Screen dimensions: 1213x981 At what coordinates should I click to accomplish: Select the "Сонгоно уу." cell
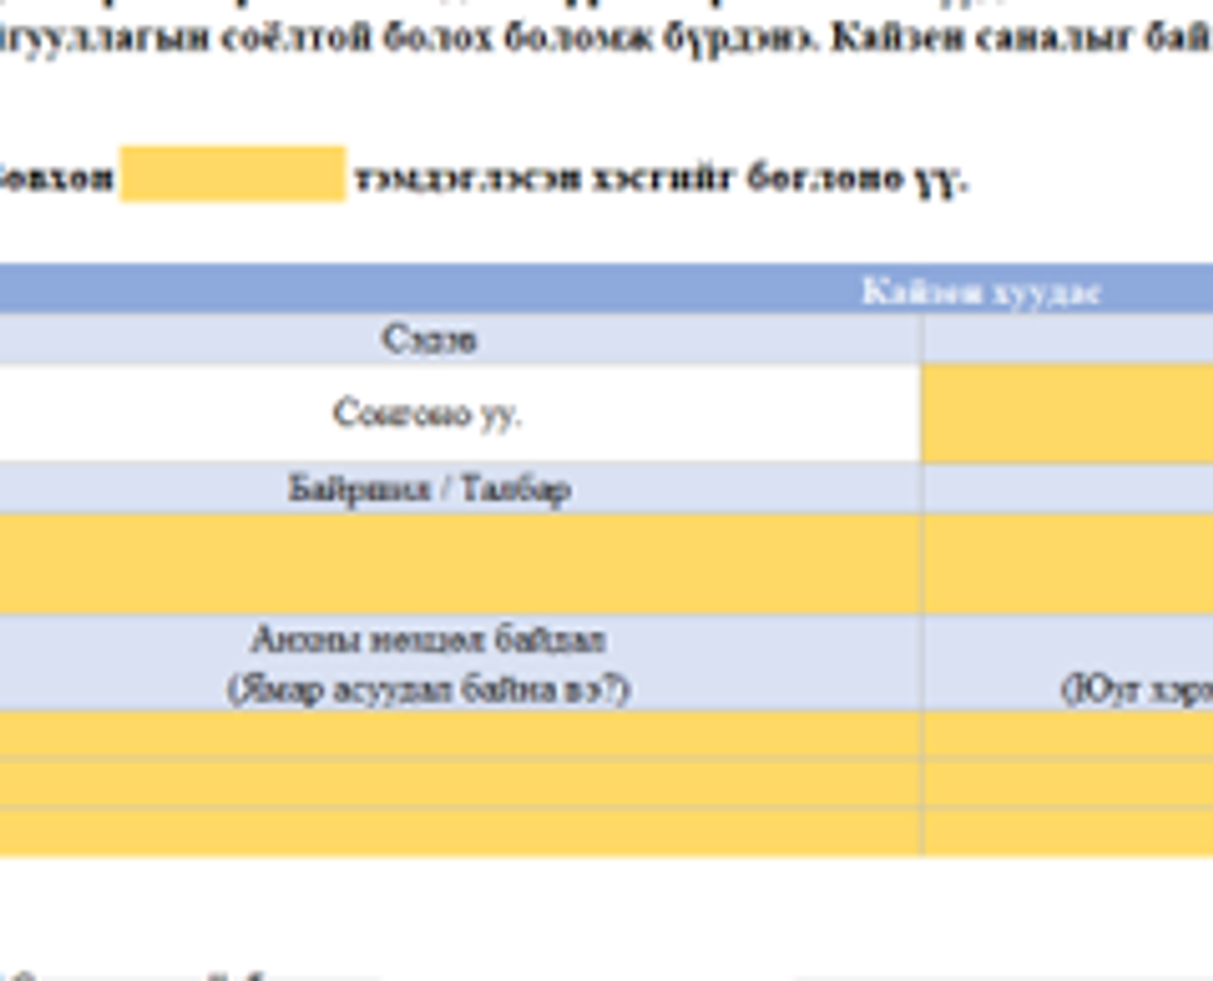(427, 413)
